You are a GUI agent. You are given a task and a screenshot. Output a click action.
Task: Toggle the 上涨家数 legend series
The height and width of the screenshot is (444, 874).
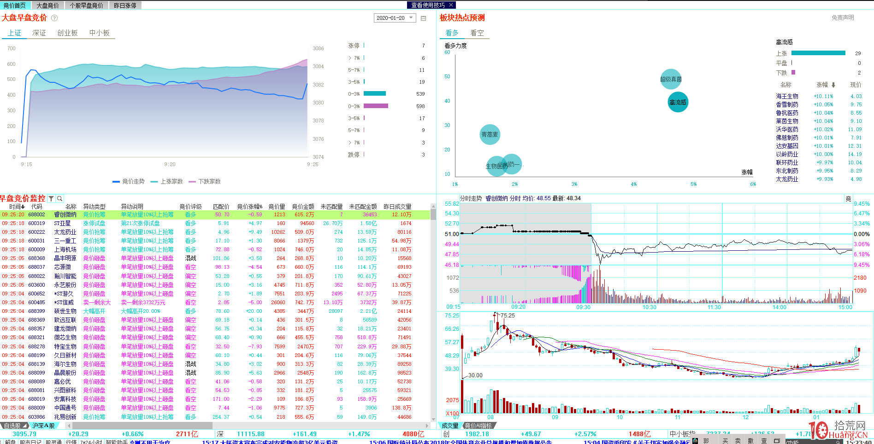point(167,182)
